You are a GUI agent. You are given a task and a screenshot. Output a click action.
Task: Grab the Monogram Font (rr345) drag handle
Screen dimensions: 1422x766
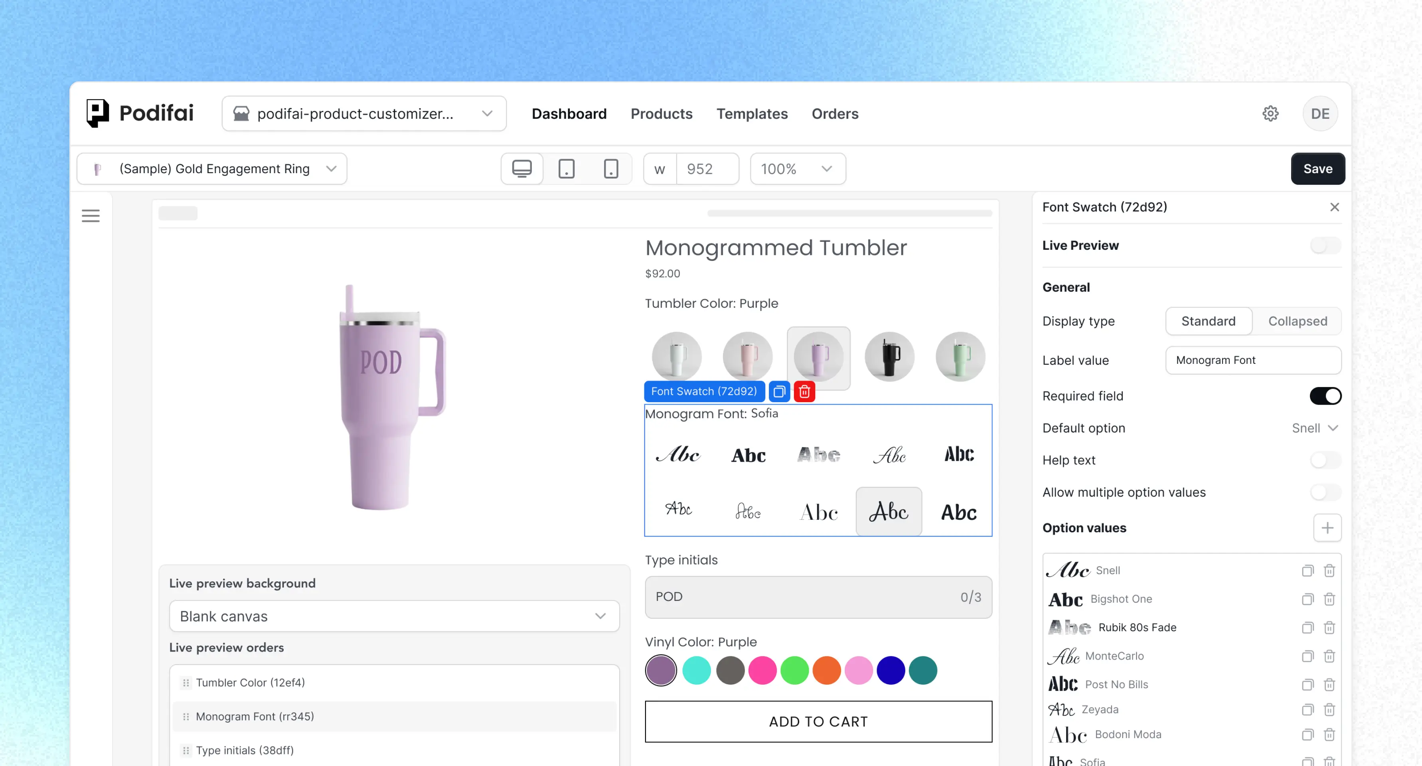tap(186, 717)
